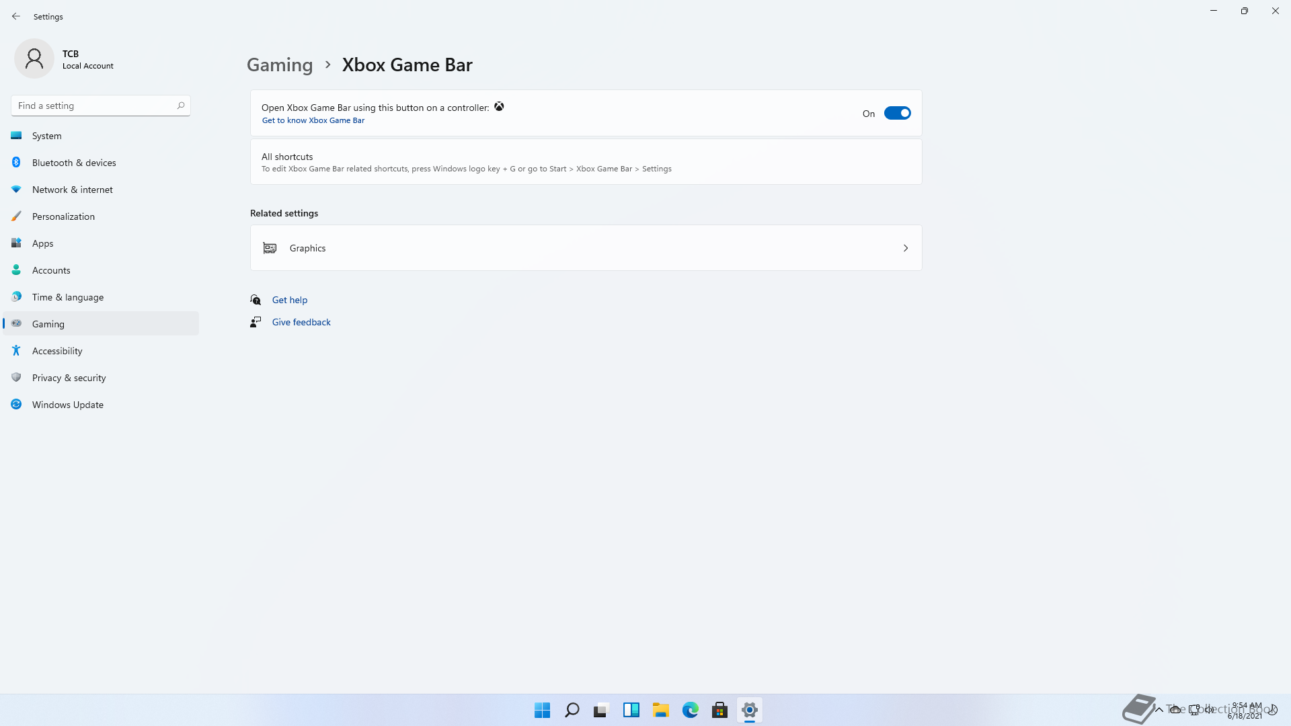This screenshot has height=726, width=1291.
Task: Select Bluetooth & devices in sidebar
Action: click(x=101, y=163)
